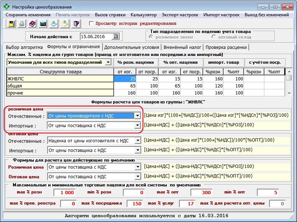Expand Умолчания для всех типов подразделений dropdown
Viewport: 297px width, 222px height.
(x=108, y=62)
